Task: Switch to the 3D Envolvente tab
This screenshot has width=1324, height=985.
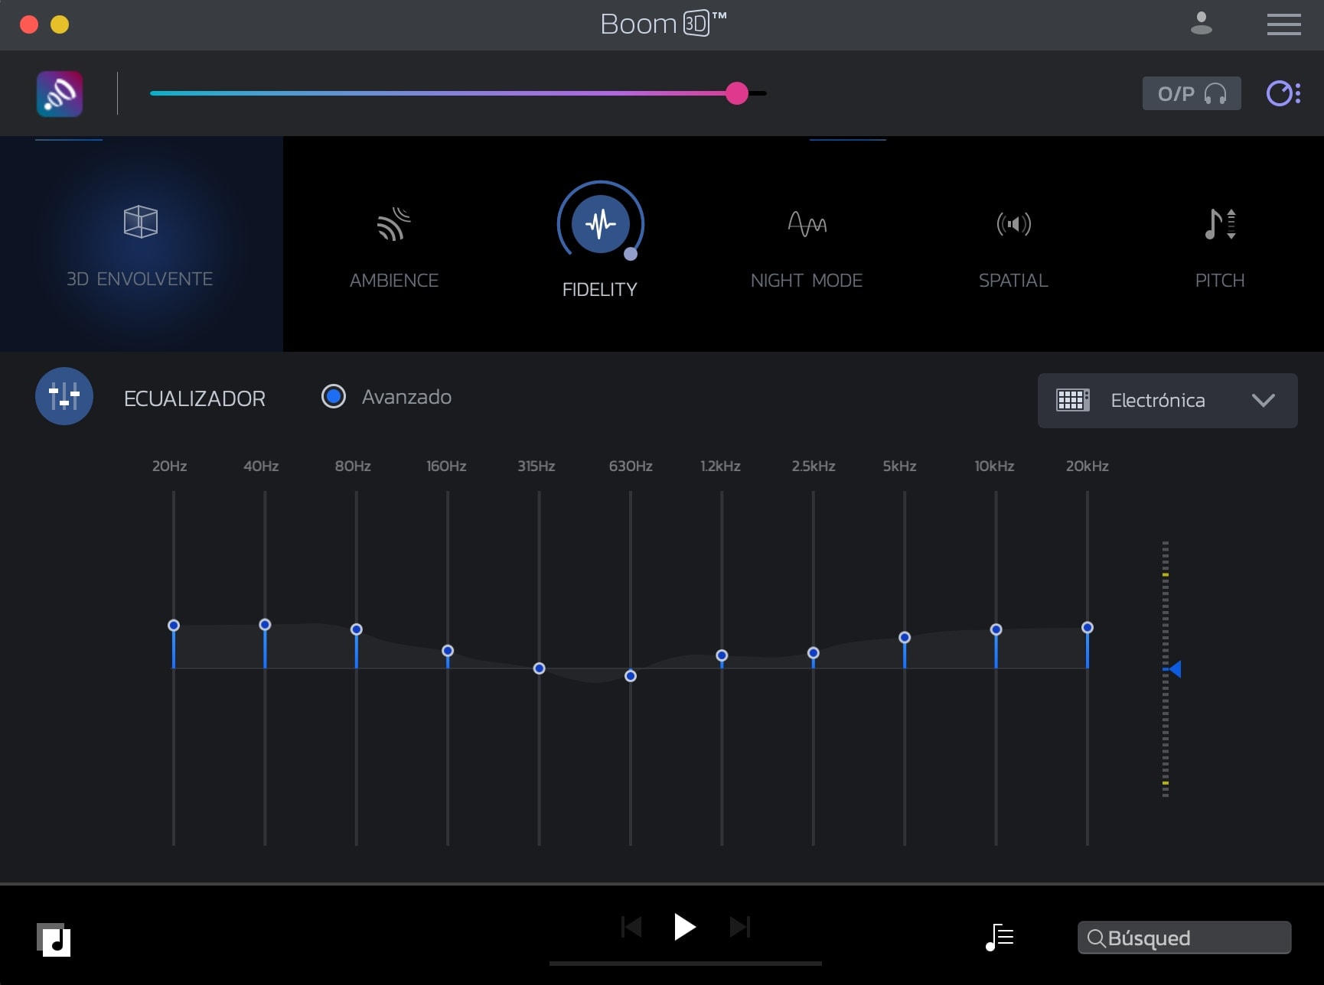Action: [141, 245]
